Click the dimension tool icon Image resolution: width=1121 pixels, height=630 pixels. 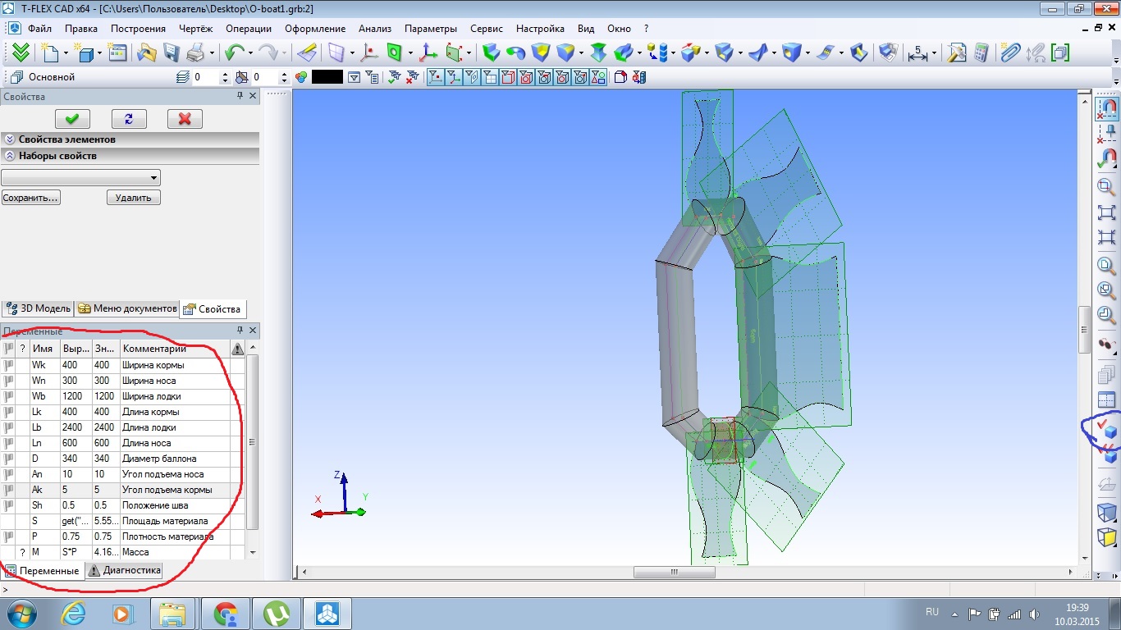coord(917,53)
